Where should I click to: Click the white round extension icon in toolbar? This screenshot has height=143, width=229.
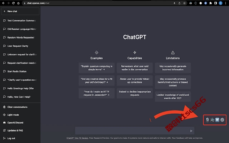200,3
